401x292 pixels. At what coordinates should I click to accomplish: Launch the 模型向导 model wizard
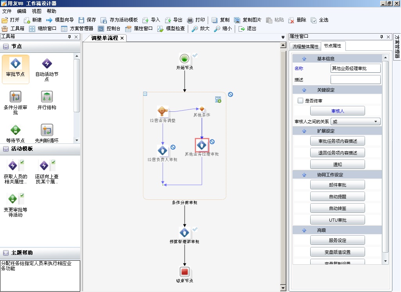(x=49, y=20)
